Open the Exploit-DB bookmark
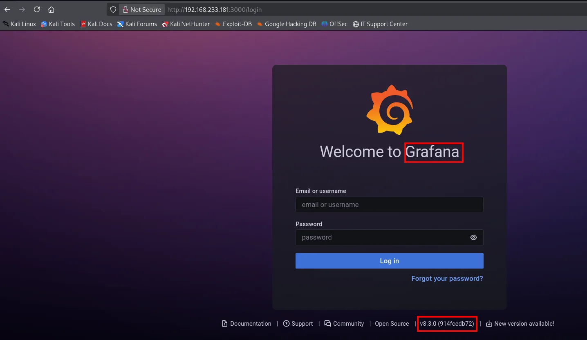The width and height of the screenshot is (587, 340). tap(233, 24)
